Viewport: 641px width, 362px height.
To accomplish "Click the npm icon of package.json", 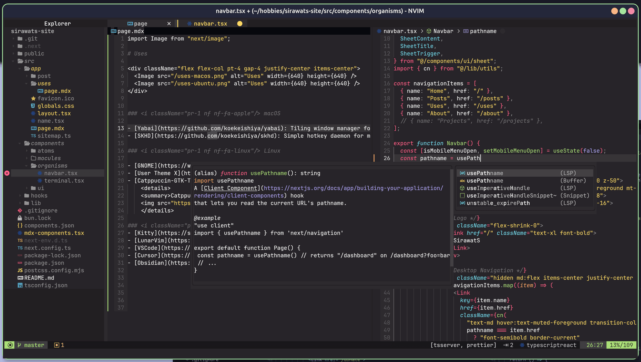I will (20, 263).
